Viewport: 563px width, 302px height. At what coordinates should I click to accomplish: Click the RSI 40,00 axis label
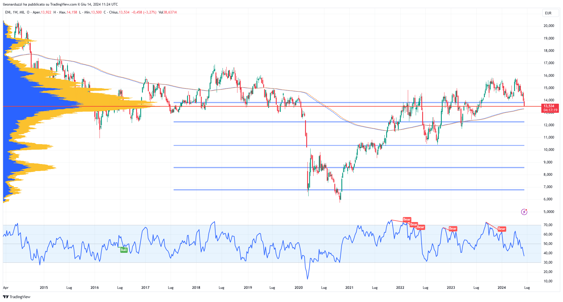pyautogui.click(x=548, y=253)
